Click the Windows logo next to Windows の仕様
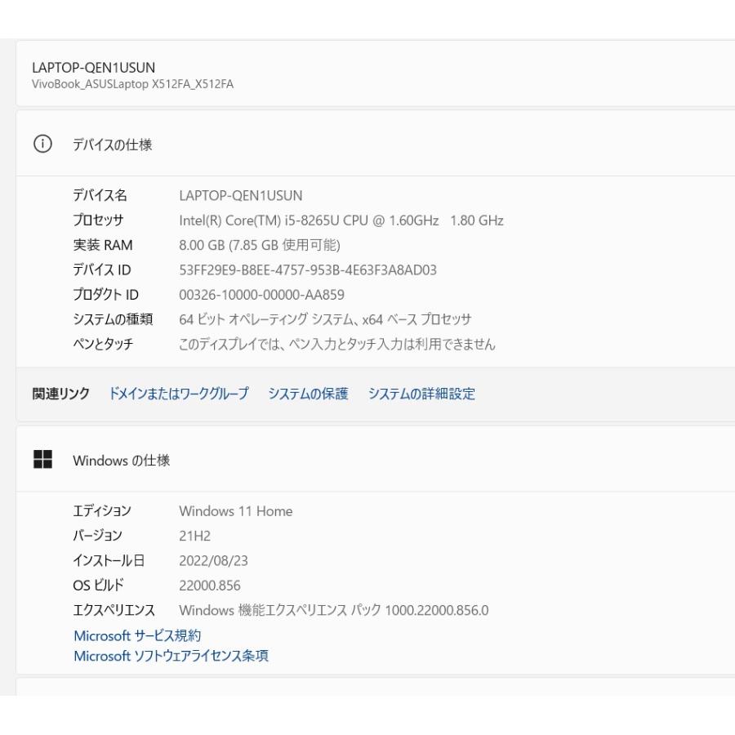This screenshot has height=735, width=735. point(42,460)
